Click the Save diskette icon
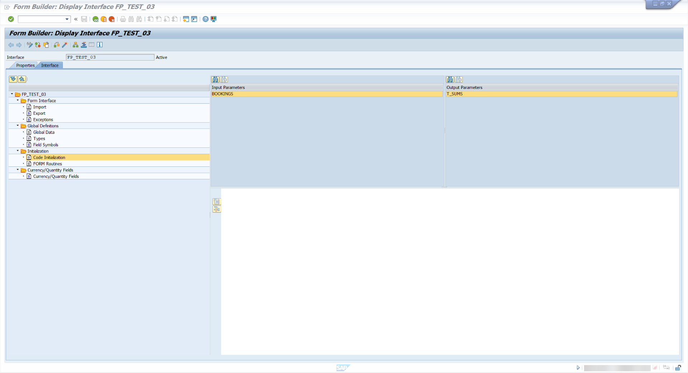The width and height of the screenshot is (688, 373). (x=84, y=19)
